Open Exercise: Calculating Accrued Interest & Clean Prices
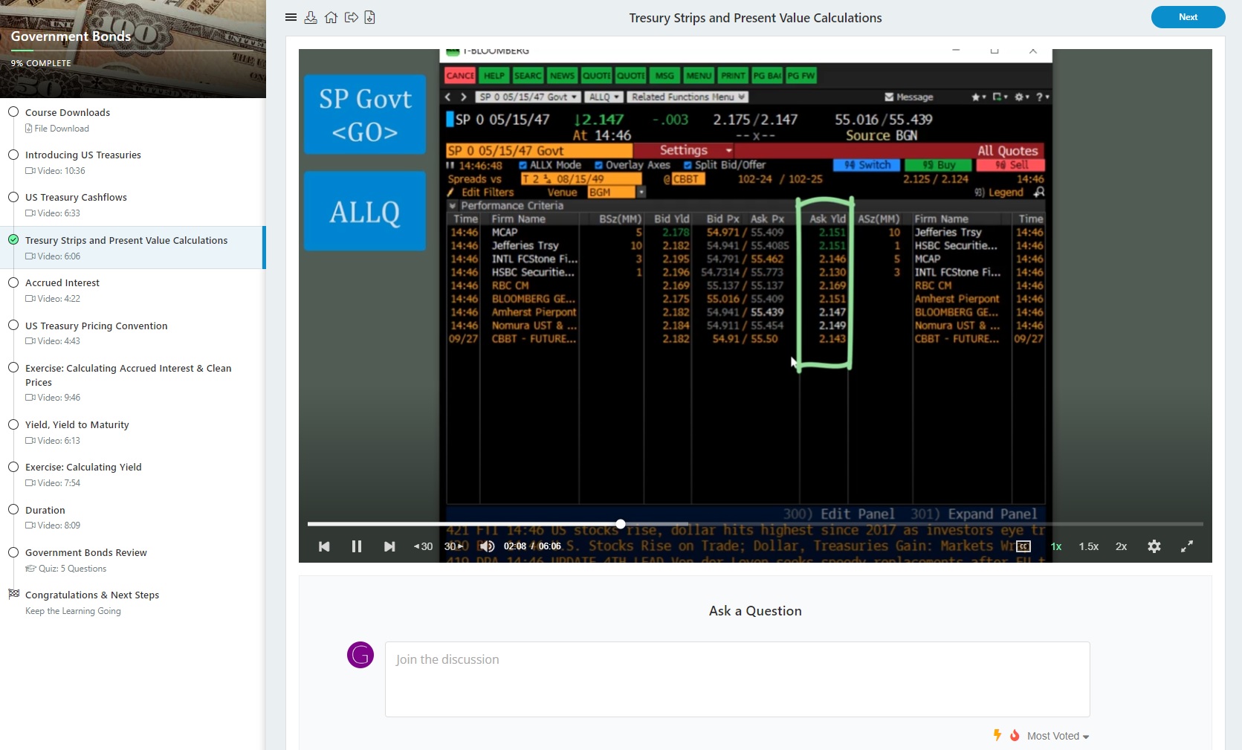The height and width of the screenshot is (750, 1242). [x=129, y=375]
